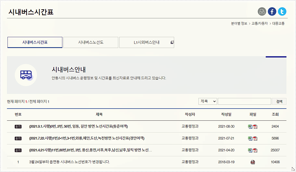Click the view count 2404

(275, 126)
